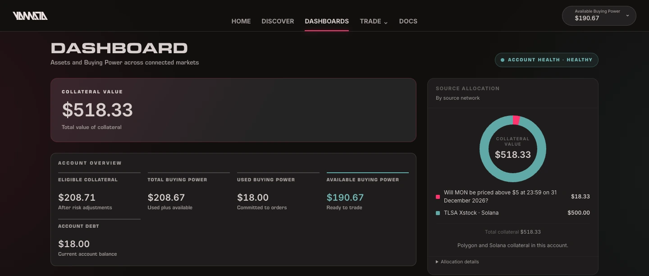Click the pink legend swatch for MON market
The width and height of the screenshot is (649, 276).
pyautogui.click(x=438, y=197)
